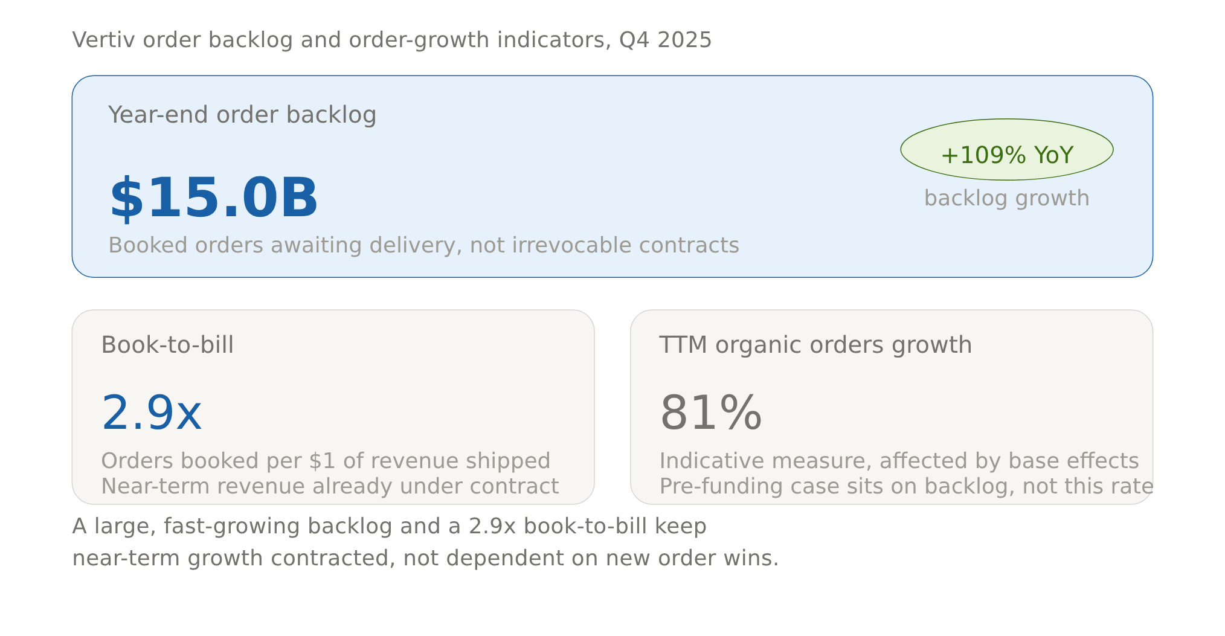Click the Indicative measure base effects note
Viewport: 1225px width, 636px height.
(899, 461)
